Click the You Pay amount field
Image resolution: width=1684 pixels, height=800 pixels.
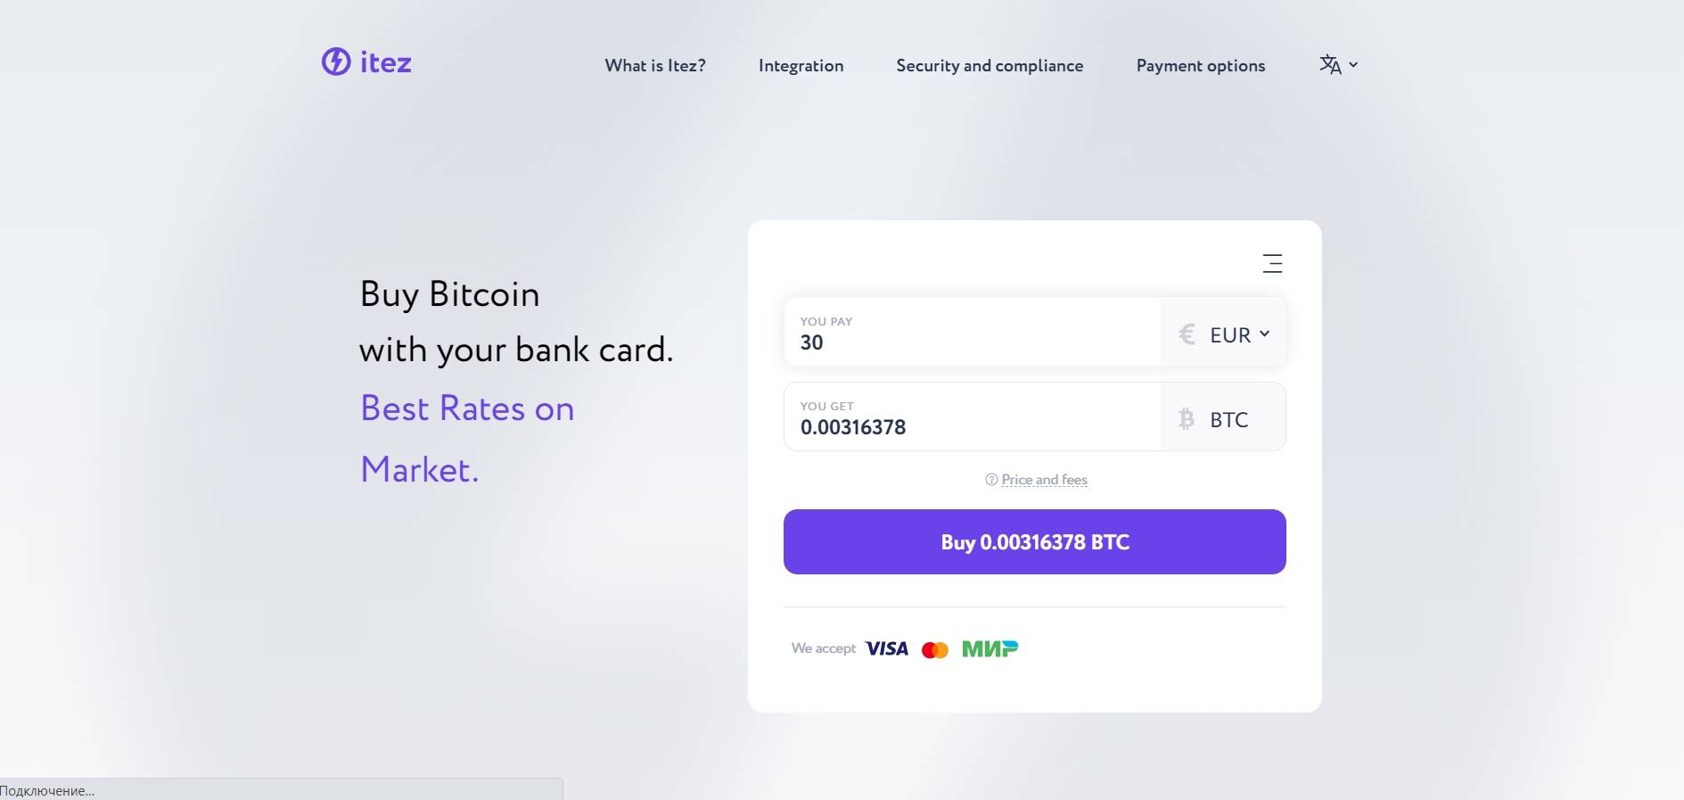[973, 333]
